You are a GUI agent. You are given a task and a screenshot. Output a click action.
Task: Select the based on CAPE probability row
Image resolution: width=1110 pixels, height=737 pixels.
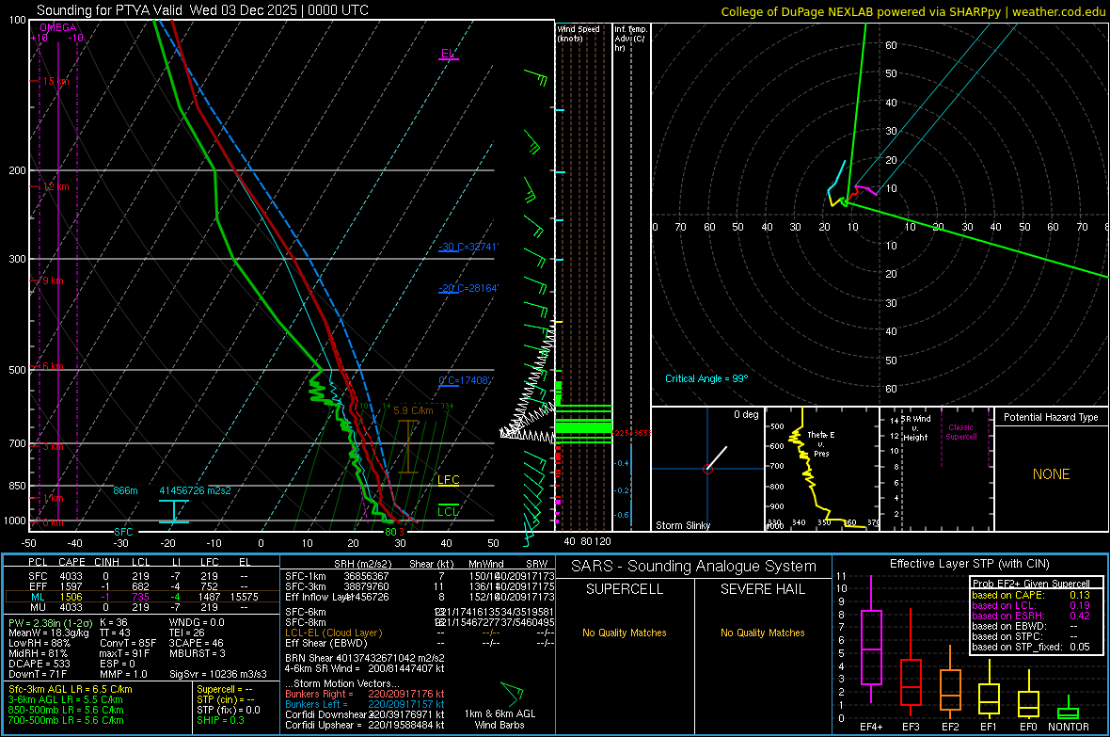(1031, 595)
